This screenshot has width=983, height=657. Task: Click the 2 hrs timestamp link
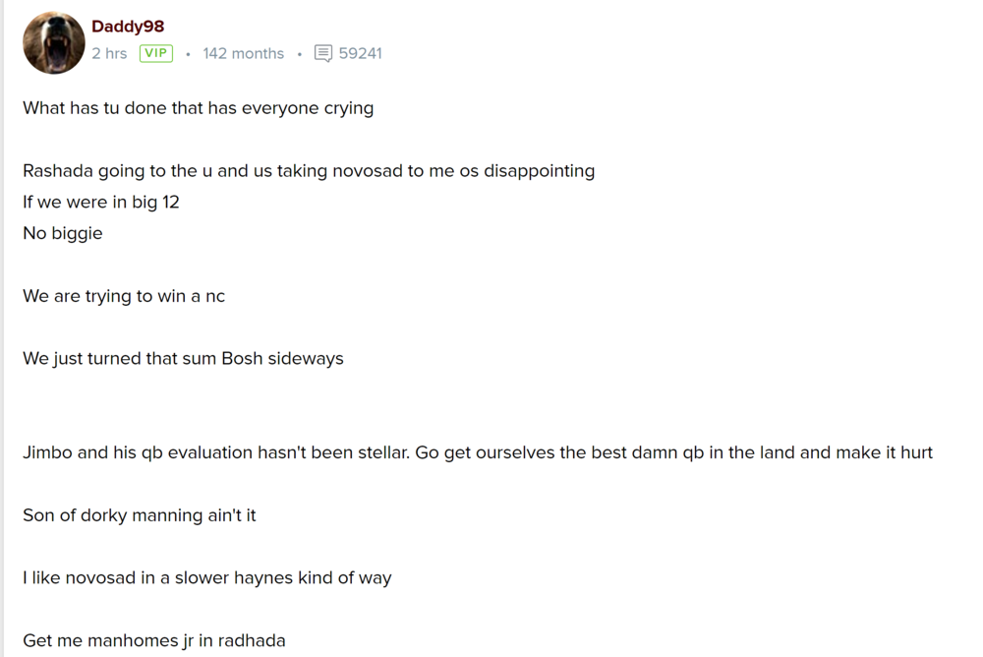(x=109, y=53)
